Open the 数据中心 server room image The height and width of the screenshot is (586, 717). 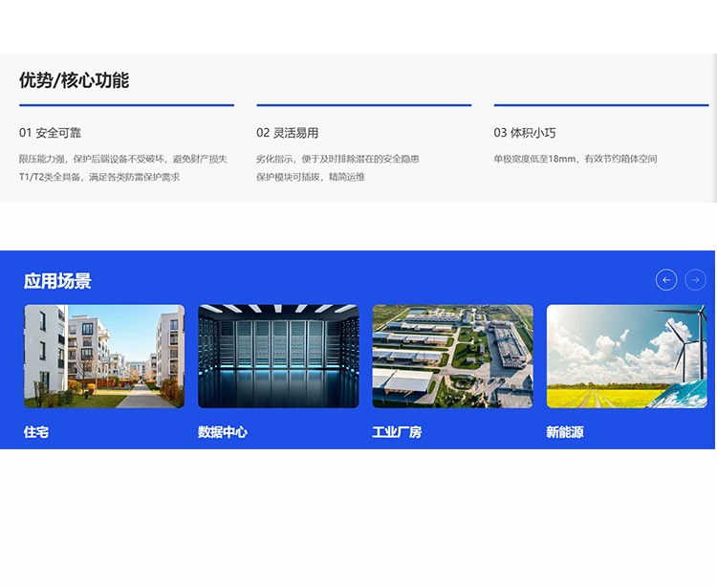tap(278, 356)
